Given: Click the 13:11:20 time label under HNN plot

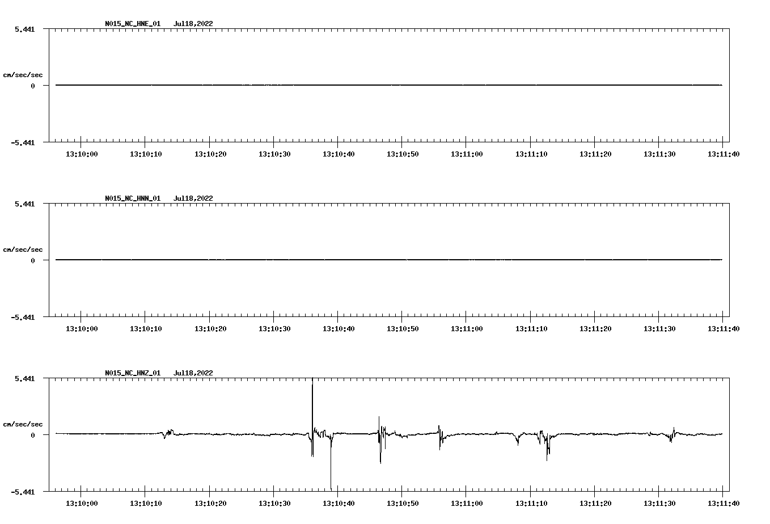Looking at the screenshot, I should pyautogui.click(x=595, y=328).
